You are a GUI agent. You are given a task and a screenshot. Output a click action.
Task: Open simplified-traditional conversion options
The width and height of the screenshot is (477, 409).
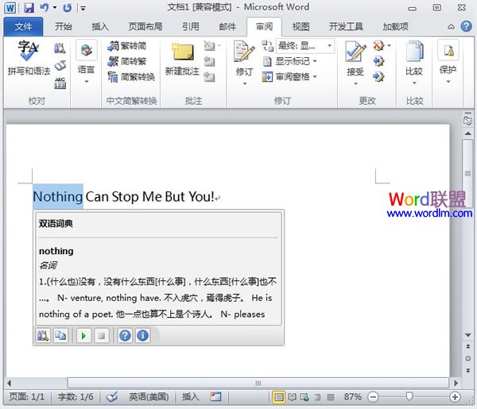click(x=131, y=77)
